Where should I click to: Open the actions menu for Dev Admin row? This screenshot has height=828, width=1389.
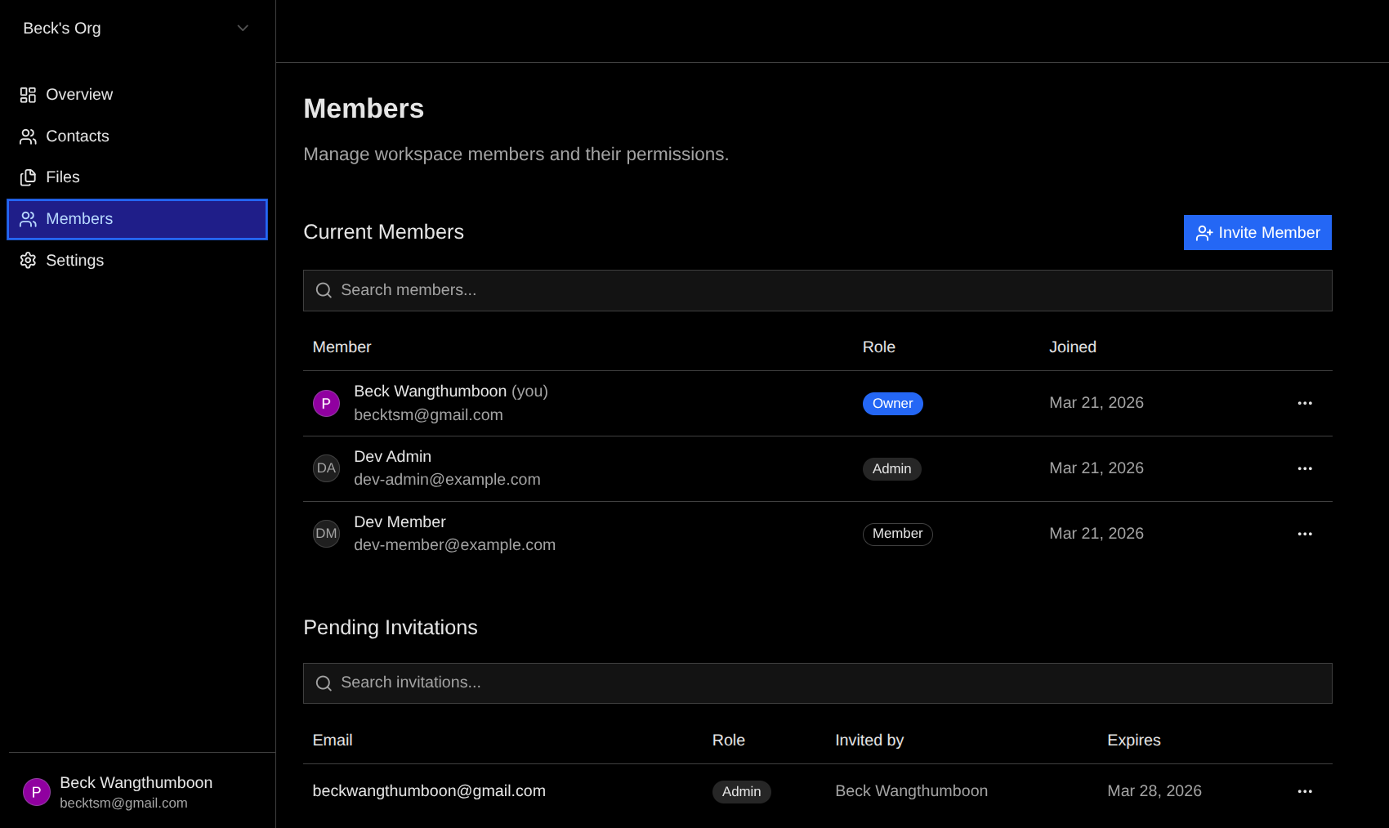tap(1304, 468)
